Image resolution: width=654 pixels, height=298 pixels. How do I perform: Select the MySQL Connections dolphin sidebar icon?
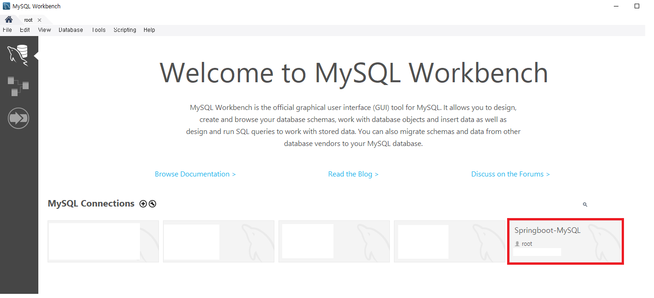tap(18, 55)
